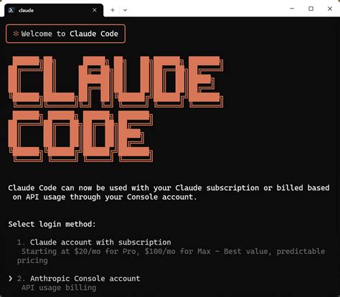340x297 pixels.
Task: Click the Claude subscription info paragraph
Action: click(x=169, y=192)
